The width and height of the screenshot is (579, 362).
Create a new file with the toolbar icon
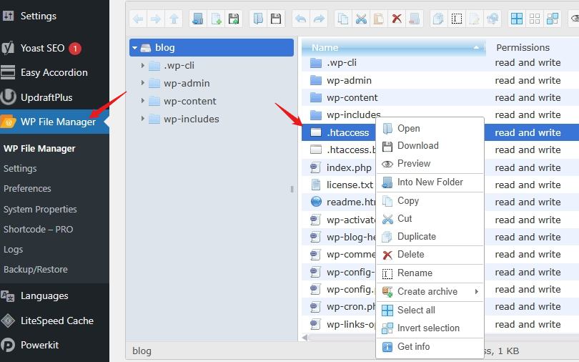(x=216, y=19)
